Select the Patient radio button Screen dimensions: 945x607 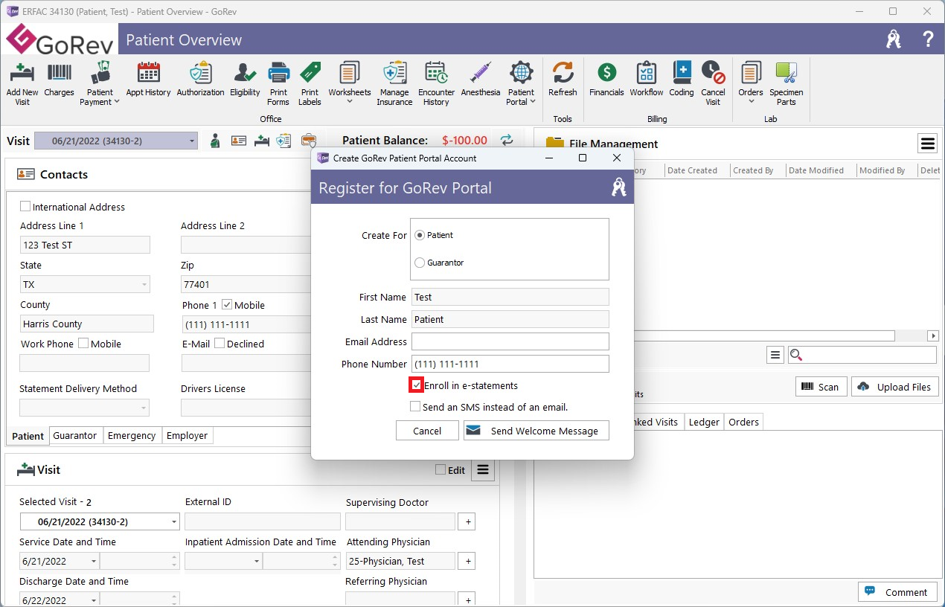(x=420, y=235)
